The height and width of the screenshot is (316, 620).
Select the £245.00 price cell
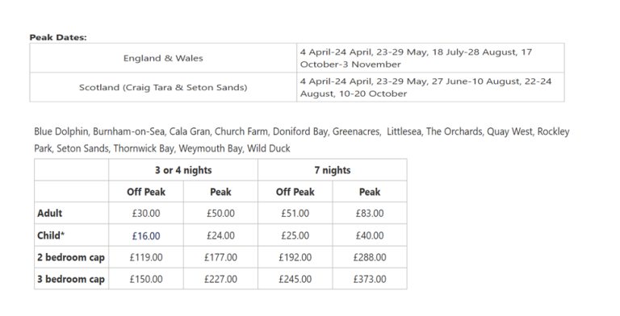tap(295, 279)
